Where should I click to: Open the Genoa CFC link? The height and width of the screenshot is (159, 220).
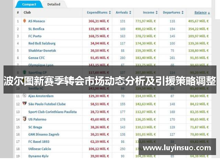pyautogui.click(x=37, y=58)
